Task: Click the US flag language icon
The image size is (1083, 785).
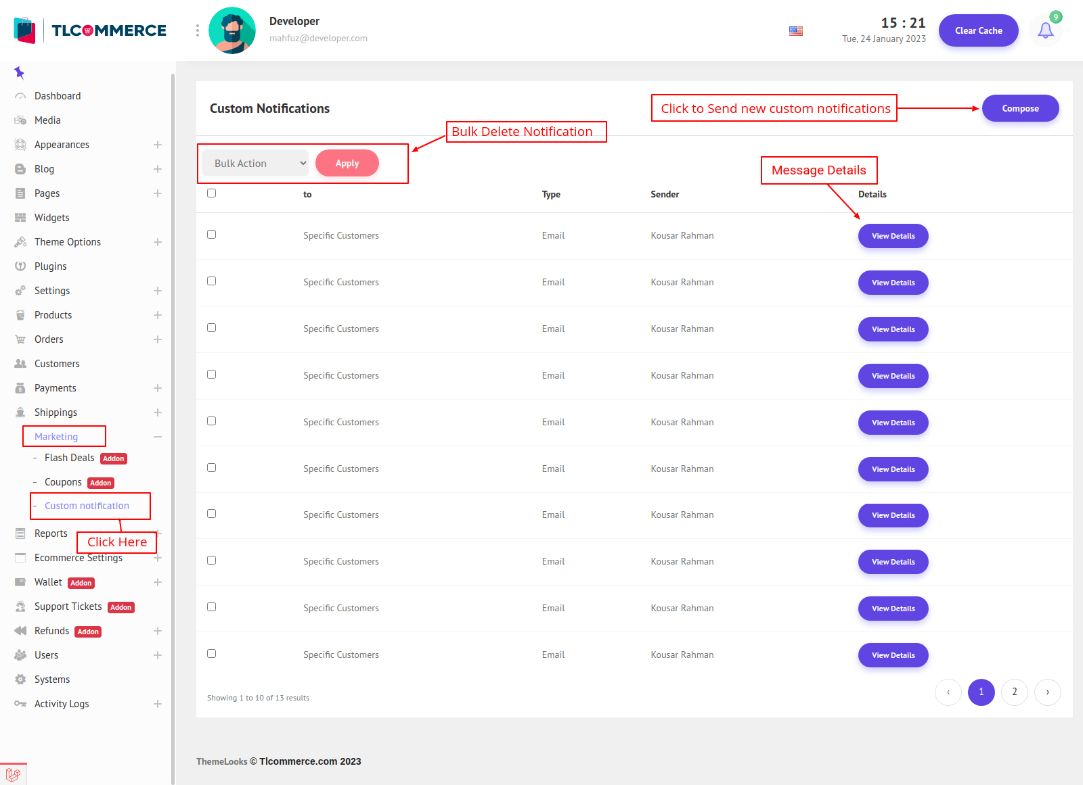Action: 796,31
